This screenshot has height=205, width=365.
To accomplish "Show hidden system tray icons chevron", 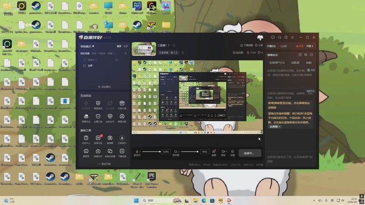I will point(314,200).
